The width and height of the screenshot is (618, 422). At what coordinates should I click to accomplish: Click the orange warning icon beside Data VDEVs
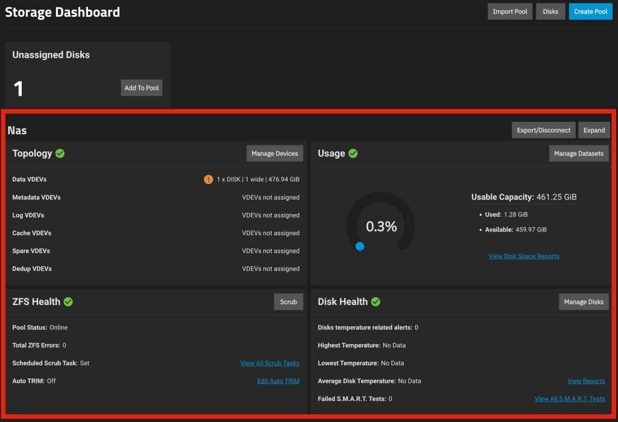tap(208, 180)
